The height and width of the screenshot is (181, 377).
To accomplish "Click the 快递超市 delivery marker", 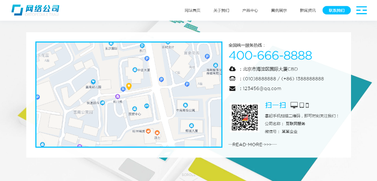I will click(103, 103).
